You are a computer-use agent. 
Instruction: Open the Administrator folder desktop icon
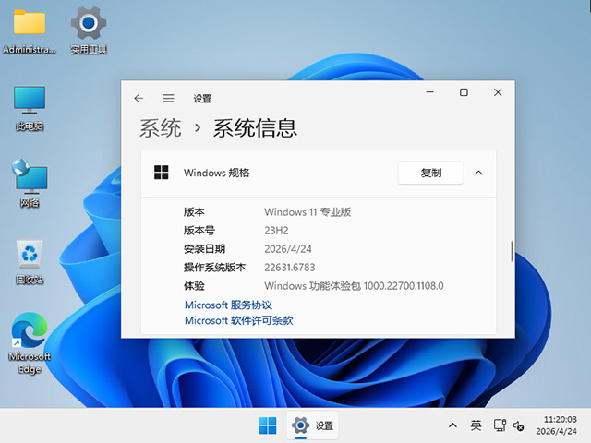point(30,30)
